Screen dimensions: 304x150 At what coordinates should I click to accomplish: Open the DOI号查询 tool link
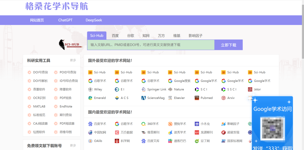click(40, 72)
